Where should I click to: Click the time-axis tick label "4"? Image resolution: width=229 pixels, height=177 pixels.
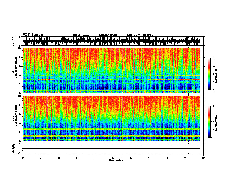(x=95, y=158)
